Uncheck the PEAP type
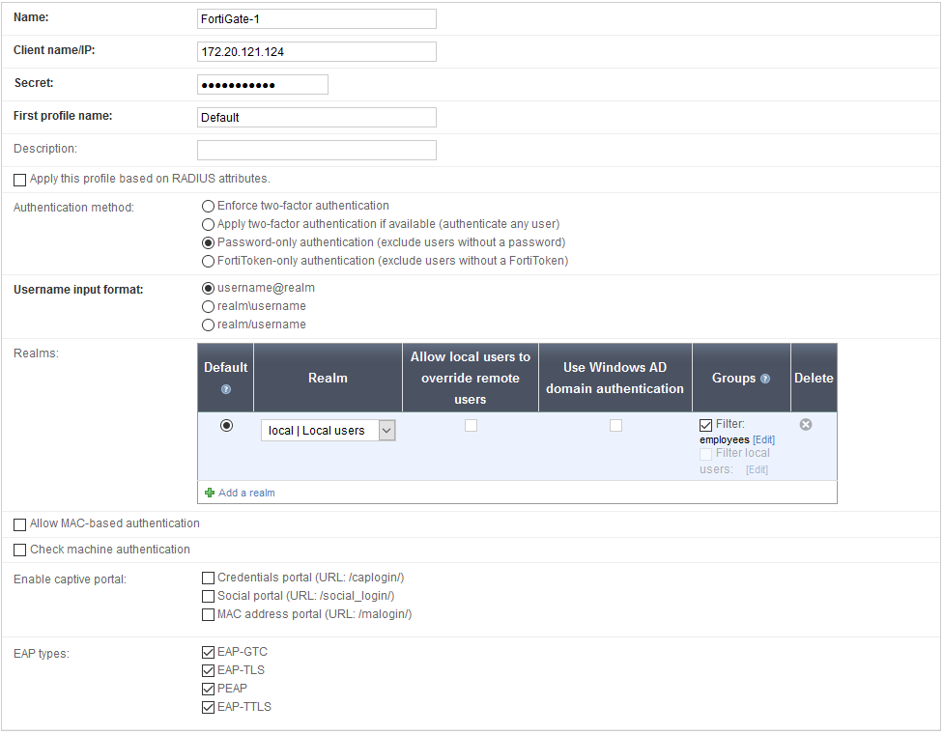The height and width of the screenshot is (734, 944). click(209, 689)
